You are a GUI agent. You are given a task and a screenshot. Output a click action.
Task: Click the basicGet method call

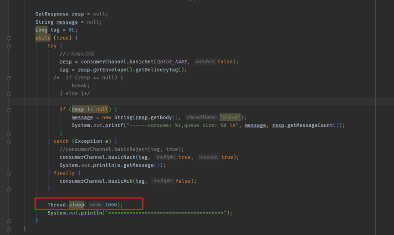[x=139, y=62]
